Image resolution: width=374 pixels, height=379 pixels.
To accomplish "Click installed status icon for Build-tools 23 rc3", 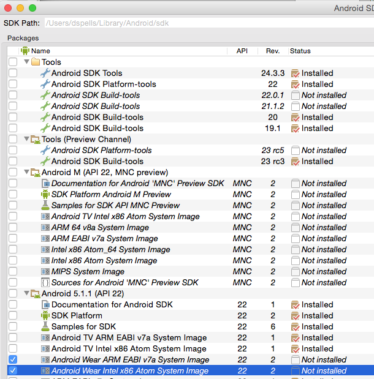I will [295, 162].
